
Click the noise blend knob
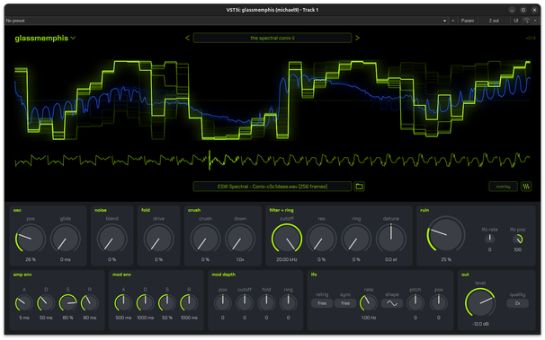[x=112, y=239]
